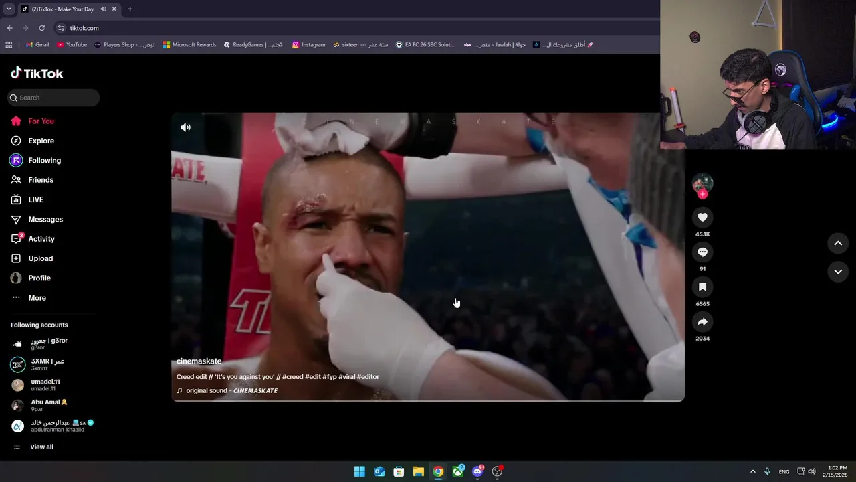The image size is (856, 482).
Task: Open Discord from taskbar
Action: pos(477,471)
